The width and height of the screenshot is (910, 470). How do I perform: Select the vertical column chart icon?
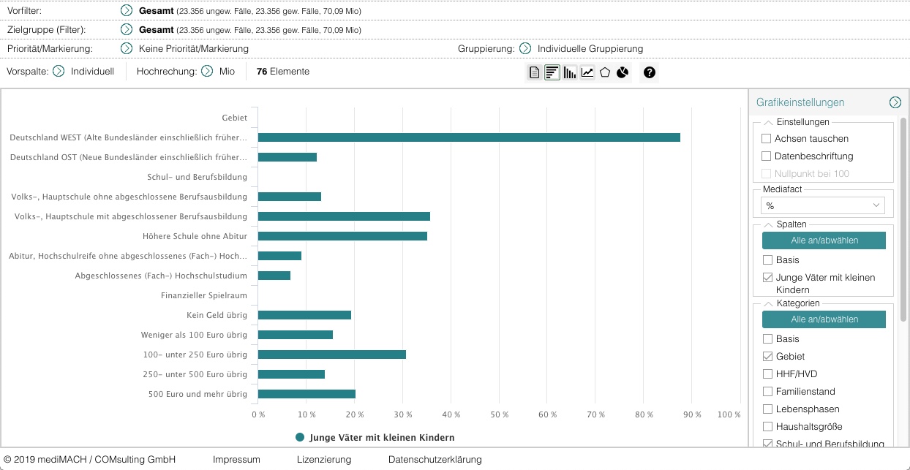570,72
